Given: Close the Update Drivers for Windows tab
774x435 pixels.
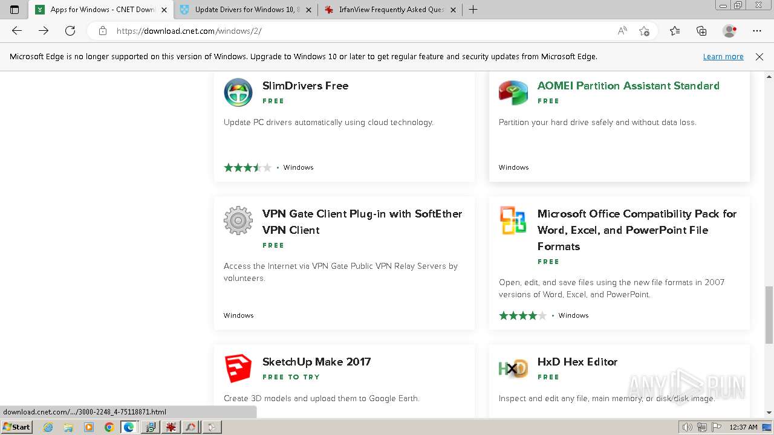Looking at the screenshot, I should coord(308,10).
